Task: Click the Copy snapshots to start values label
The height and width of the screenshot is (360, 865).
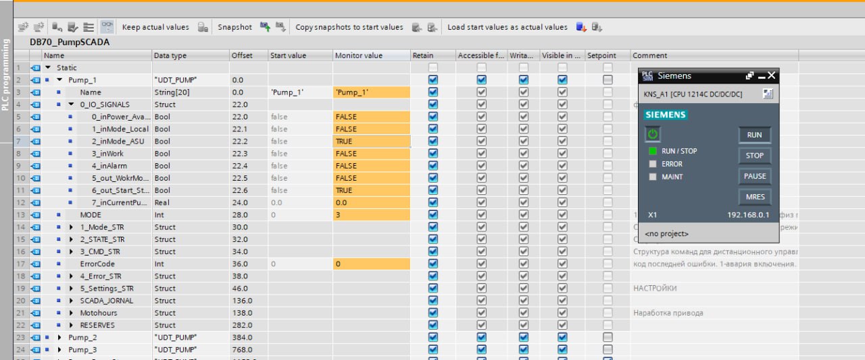Action: tap(349, 27)
